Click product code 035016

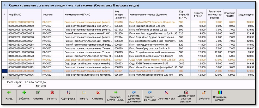pyautogui.click(x=121, y=22)
